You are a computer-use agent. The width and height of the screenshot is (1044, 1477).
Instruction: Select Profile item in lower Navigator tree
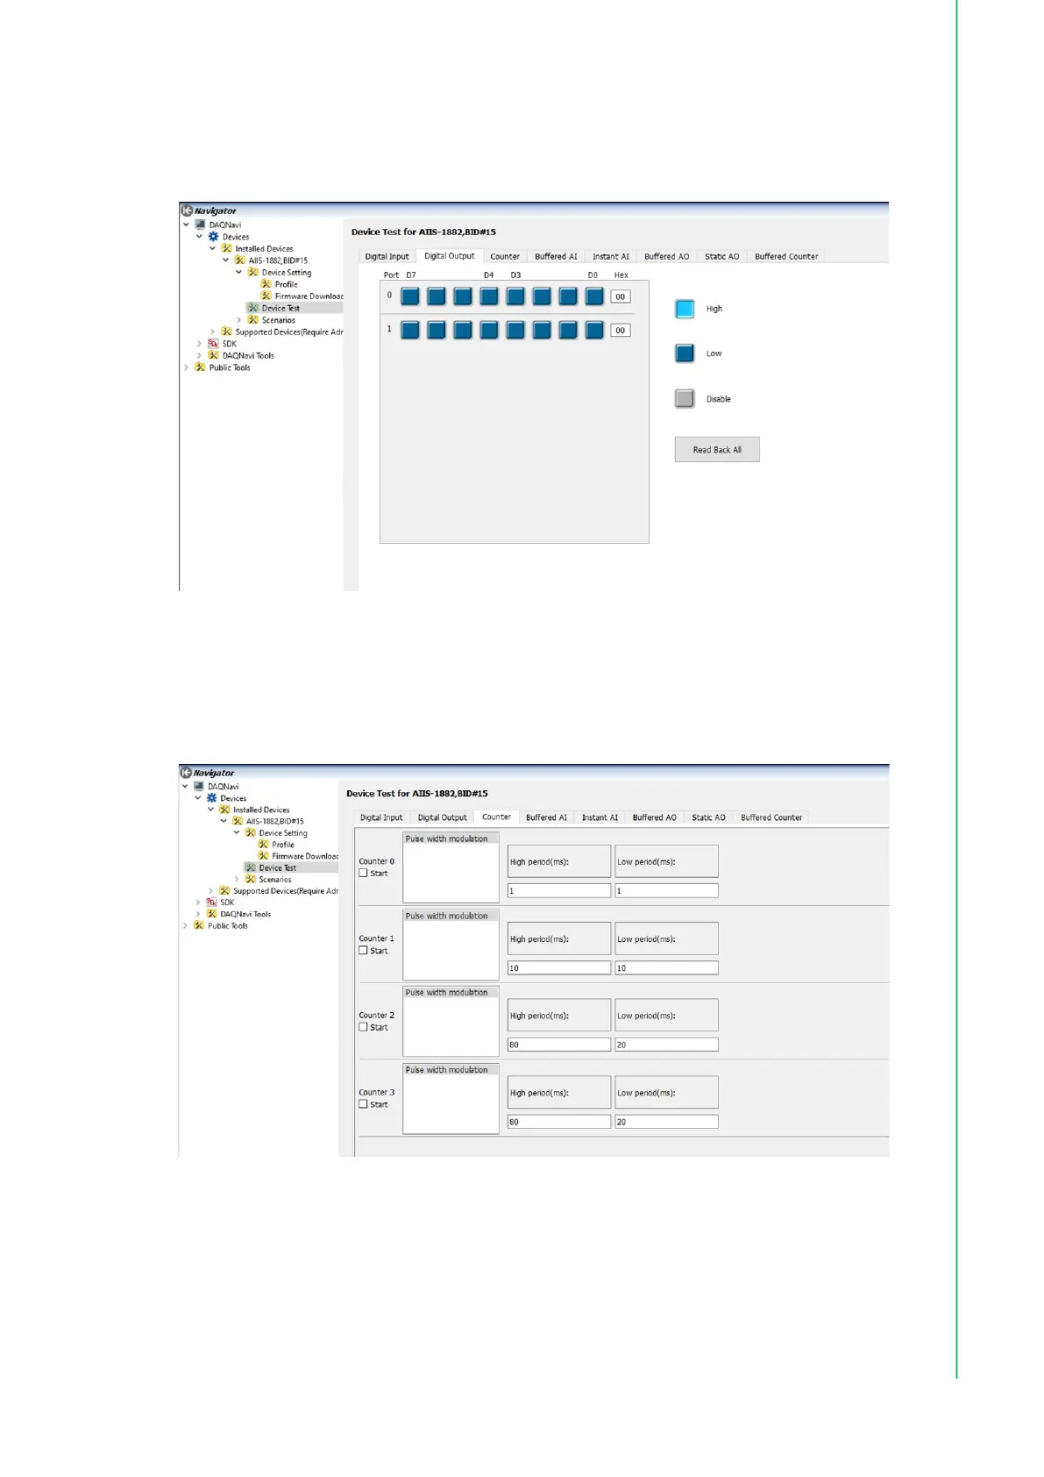coord(282,845)
